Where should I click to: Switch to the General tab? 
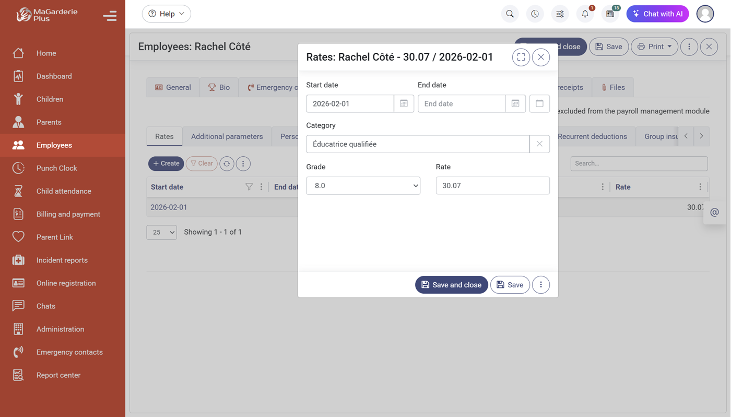click(x=173, y=87)
